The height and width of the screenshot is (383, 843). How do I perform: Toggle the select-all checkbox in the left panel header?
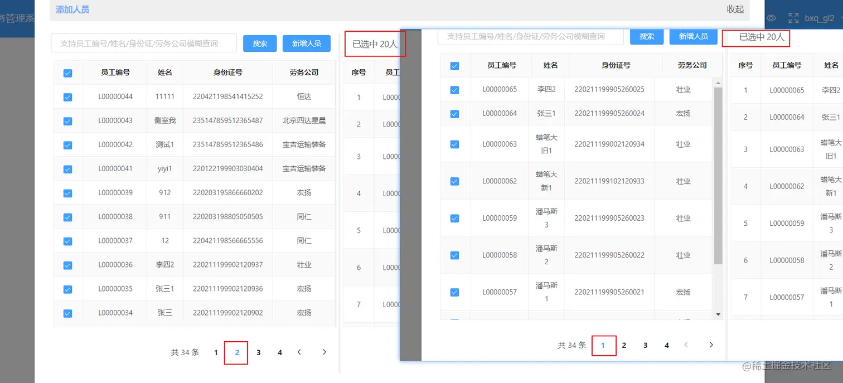click(68, 73)
